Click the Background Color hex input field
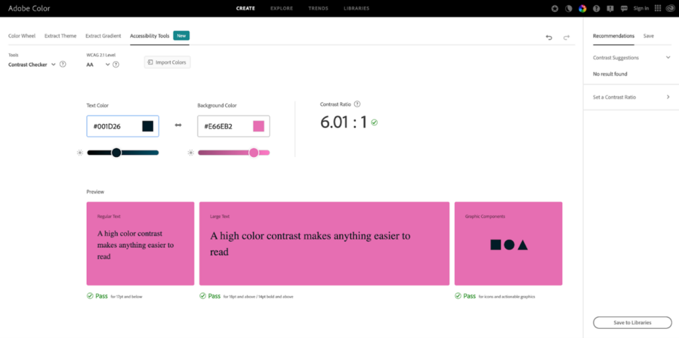679x338 pixels. pyautogui.click(x=233, y=127)
